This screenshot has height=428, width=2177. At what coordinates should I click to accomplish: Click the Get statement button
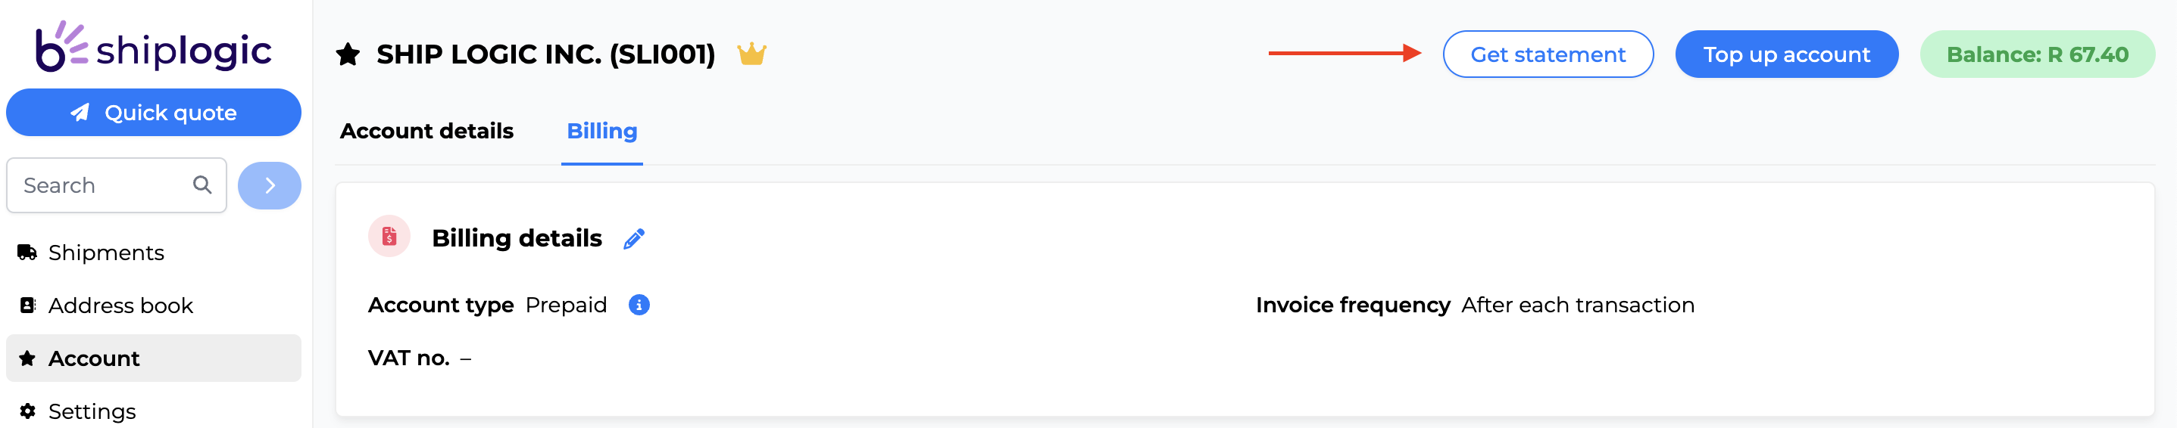pyautogui.click(x=1548, y=54)
